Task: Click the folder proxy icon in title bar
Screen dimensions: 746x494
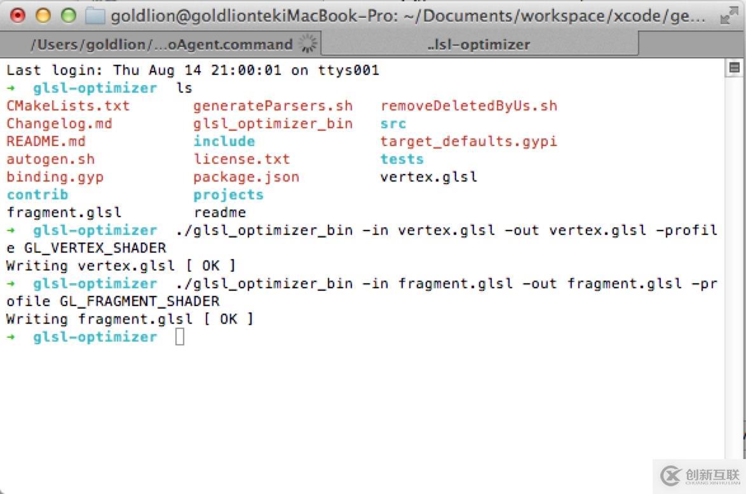Action: click(x=95, y=16)
